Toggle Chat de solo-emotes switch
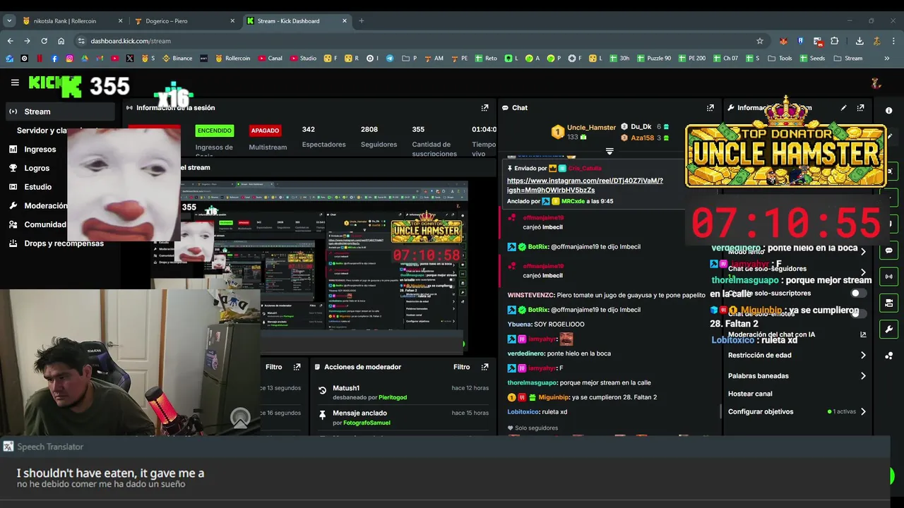The width and height of the screenshot is (904, 508). tap(857, 314)
